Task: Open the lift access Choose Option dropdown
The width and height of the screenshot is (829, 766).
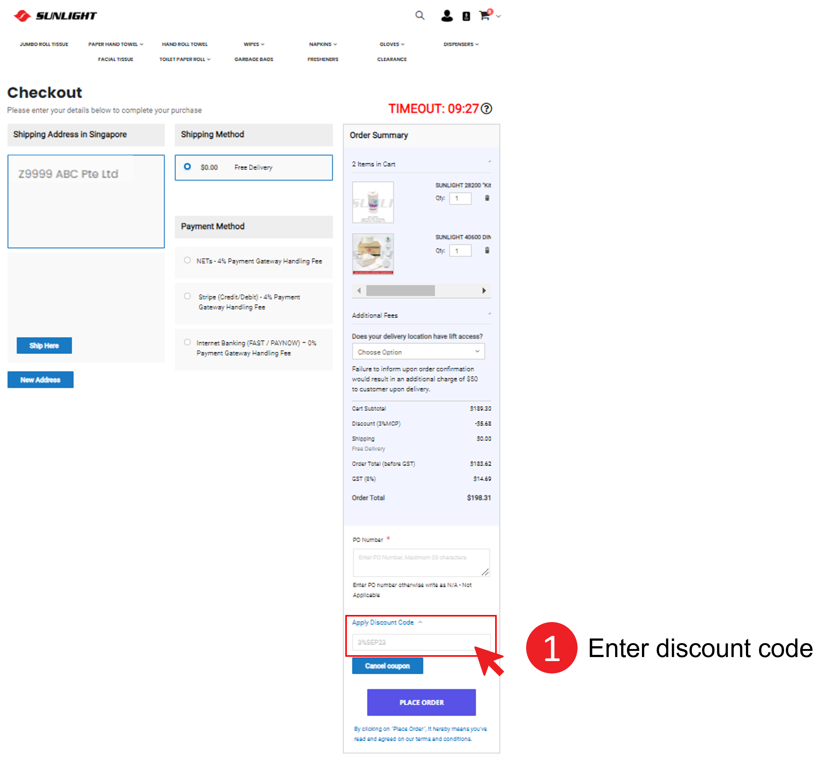Action: tap(418, 352)
